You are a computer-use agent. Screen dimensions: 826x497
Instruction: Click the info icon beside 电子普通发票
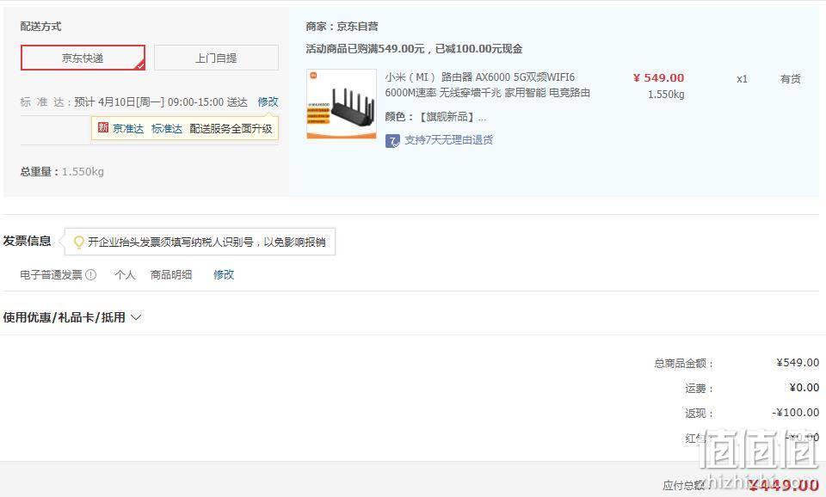click(91, 275)
